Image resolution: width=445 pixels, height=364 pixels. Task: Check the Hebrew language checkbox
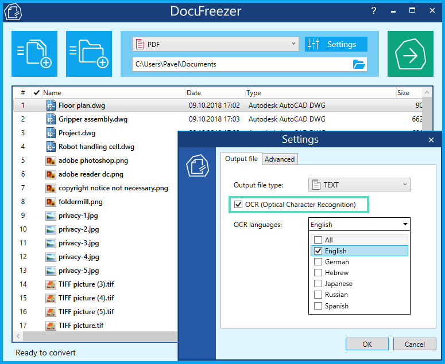(318, 273)
